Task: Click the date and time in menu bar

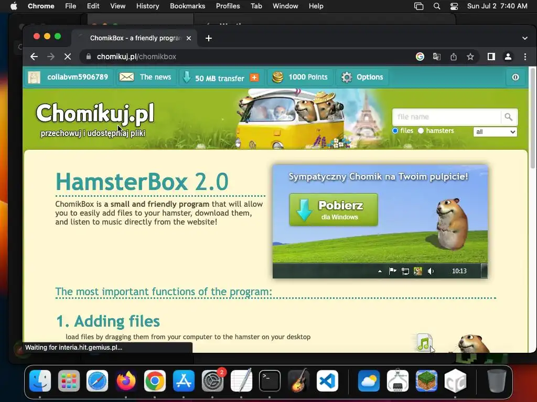Action: [497, 6]
